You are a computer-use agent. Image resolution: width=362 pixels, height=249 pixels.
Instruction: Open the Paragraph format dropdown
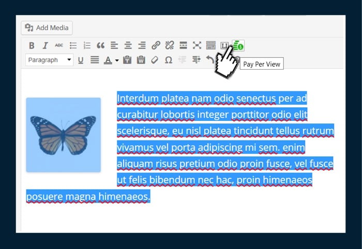click(50, 60)
